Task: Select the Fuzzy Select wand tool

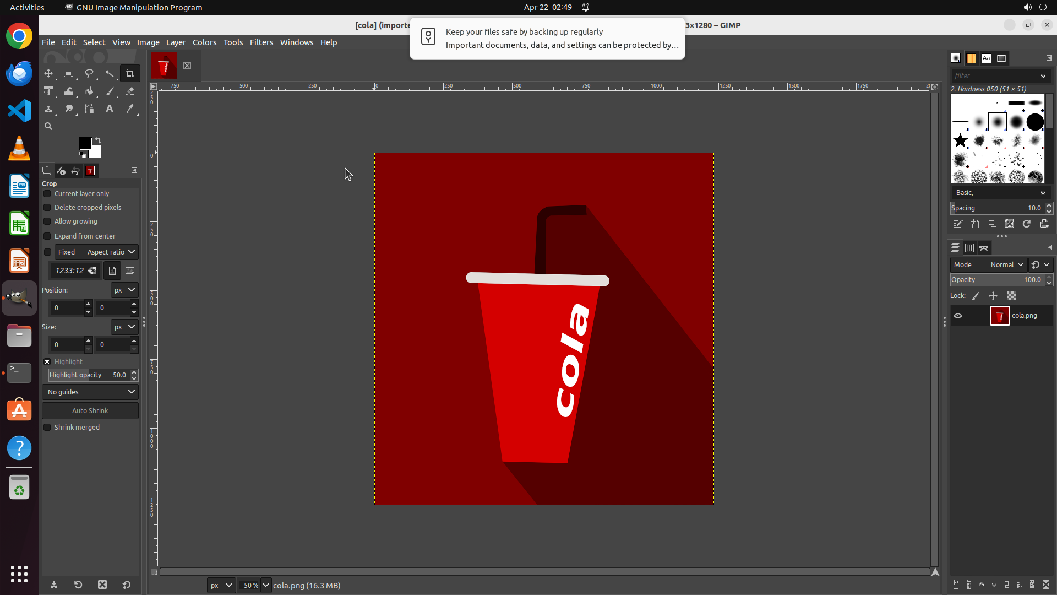Action: point(110,73)
